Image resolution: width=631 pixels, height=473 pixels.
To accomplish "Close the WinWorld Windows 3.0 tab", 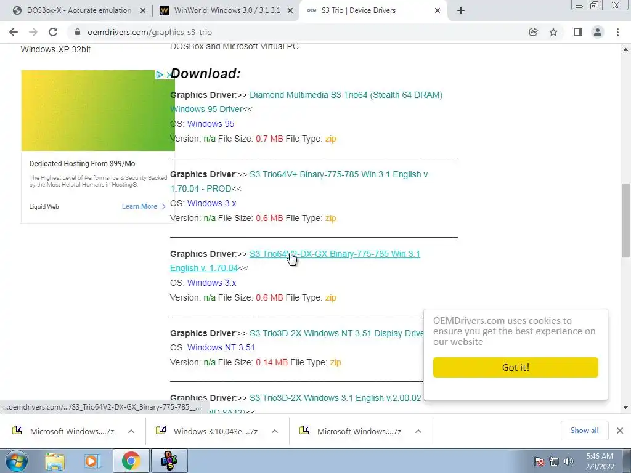I will pos(290,10).
